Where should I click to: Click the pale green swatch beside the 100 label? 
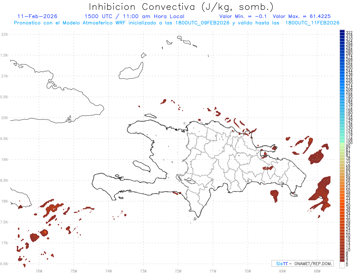click(x=342, y=144)
